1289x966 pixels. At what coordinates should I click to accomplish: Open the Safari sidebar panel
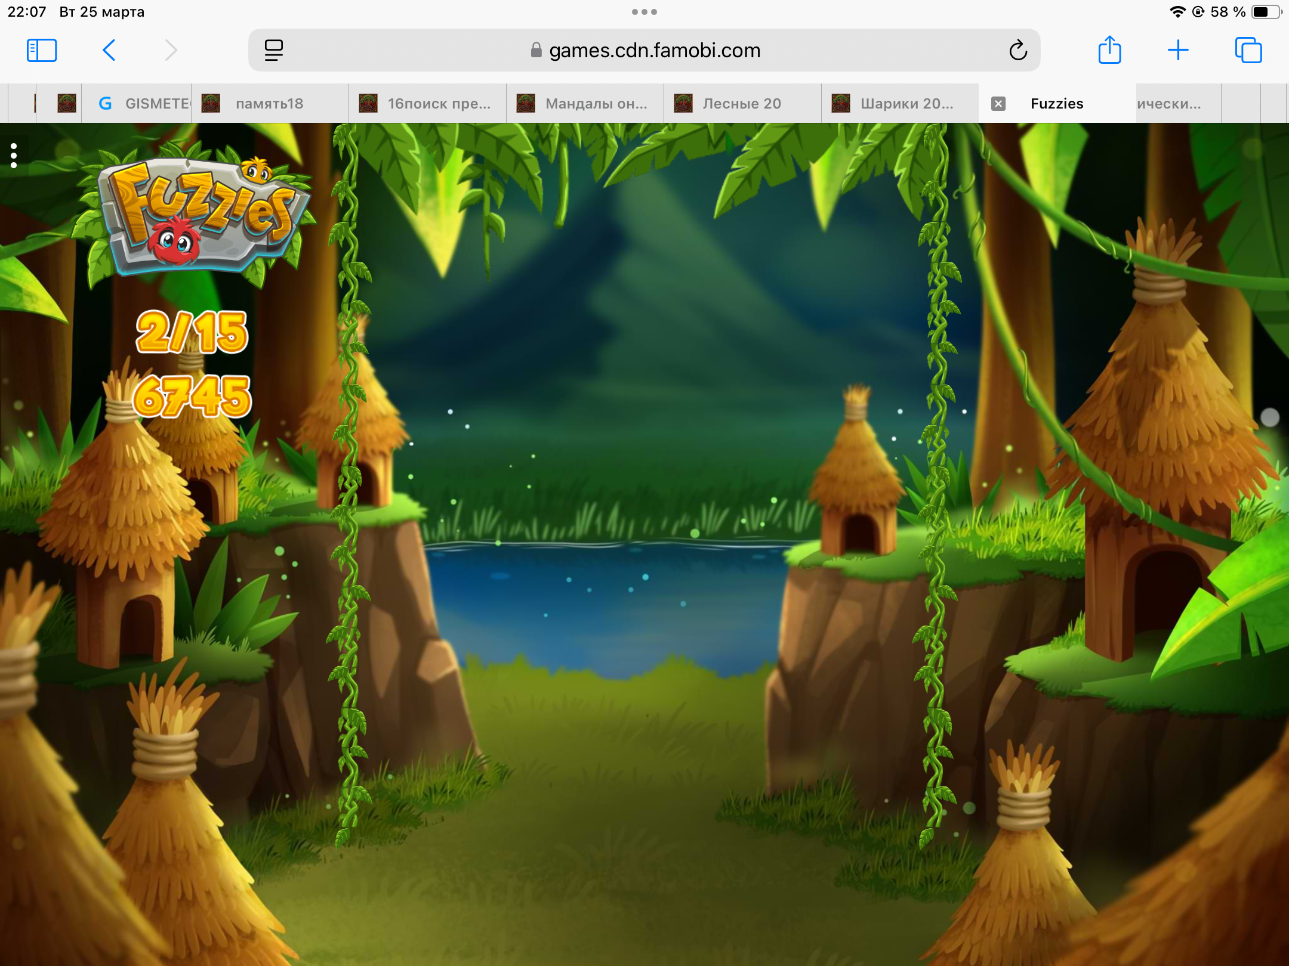tap(42, 50)
